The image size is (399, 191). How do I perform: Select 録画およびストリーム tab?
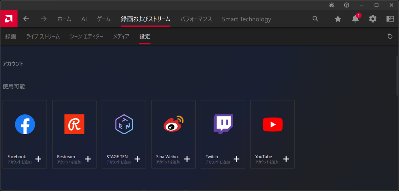click(146, 19)
